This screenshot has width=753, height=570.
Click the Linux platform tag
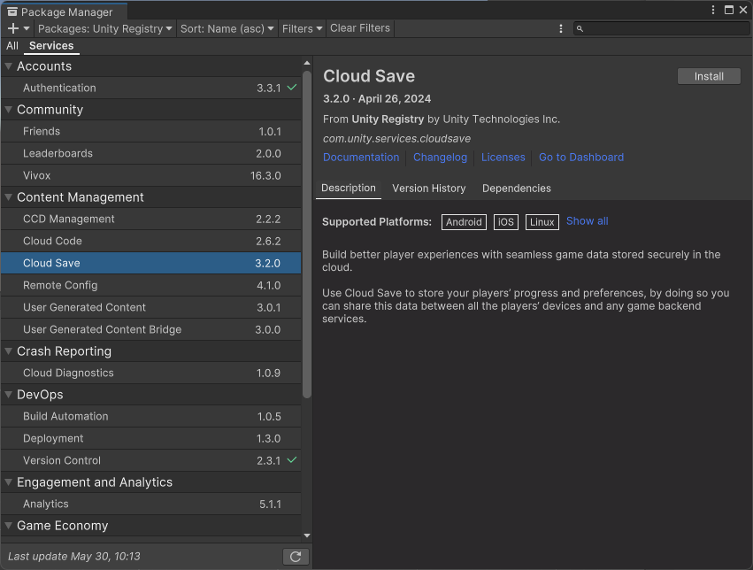point(542,222)
